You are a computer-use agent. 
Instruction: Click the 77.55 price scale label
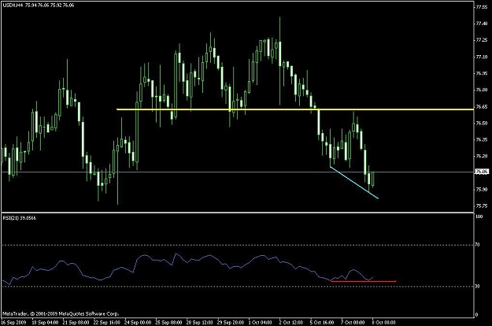pos(482,7)
